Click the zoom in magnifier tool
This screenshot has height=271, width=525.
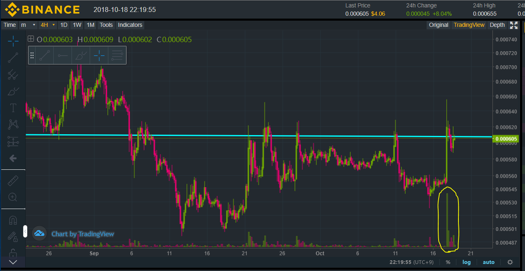13,197
